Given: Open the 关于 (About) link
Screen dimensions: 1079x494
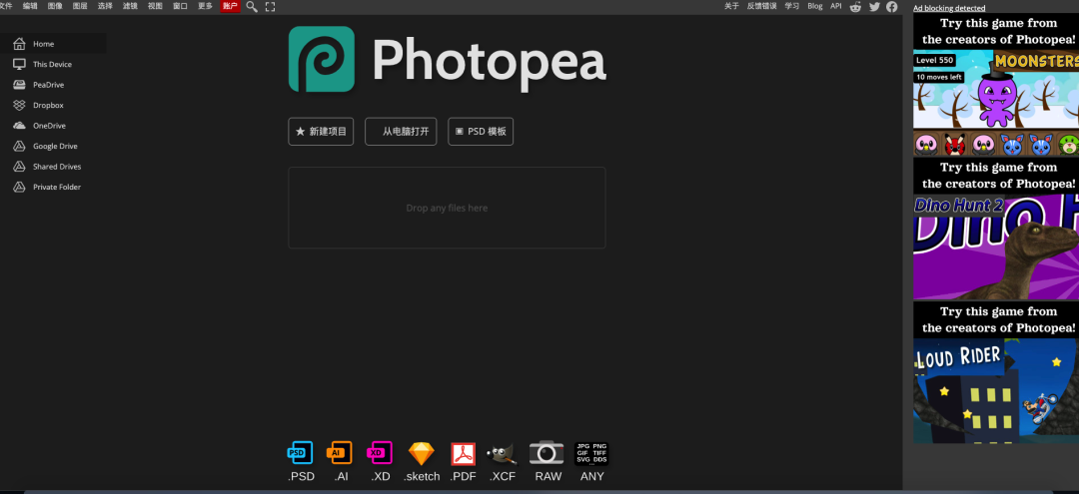Looking at the screenshot, I should click(731, 6).
